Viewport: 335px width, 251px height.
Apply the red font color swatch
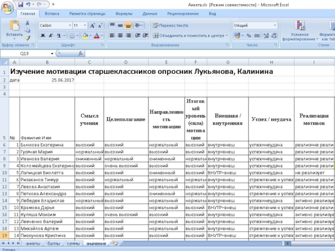pyautogui.click(x=96, y=36)
